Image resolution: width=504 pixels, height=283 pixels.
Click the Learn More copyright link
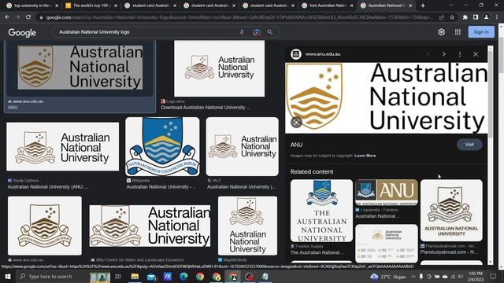365,156
